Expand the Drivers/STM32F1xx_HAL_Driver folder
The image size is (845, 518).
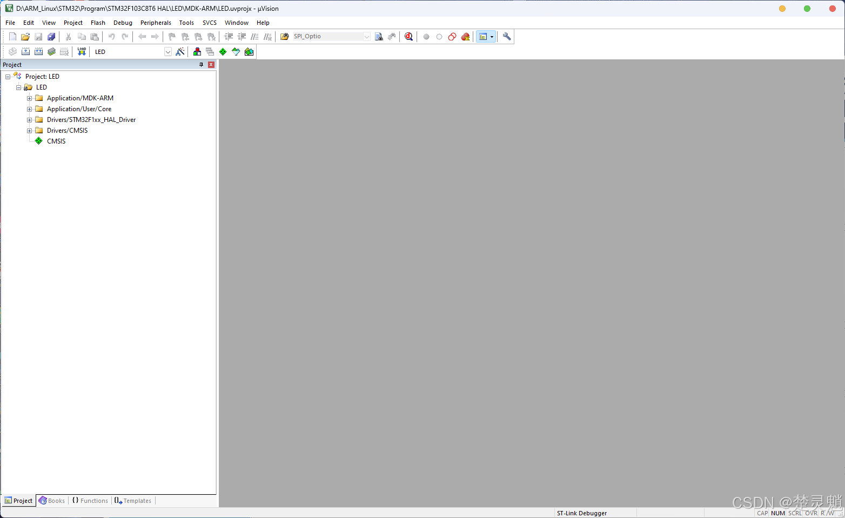coord(30,120)
